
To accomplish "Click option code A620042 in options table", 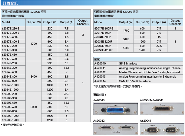I will 106,72.
